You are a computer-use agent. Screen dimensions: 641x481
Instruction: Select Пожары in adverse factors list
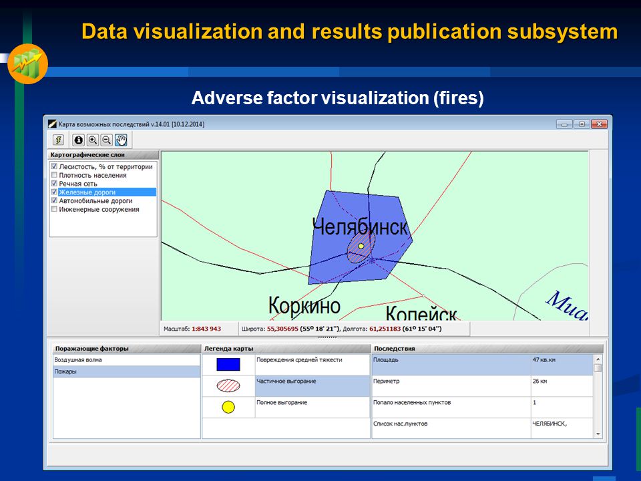click(126, 371)
